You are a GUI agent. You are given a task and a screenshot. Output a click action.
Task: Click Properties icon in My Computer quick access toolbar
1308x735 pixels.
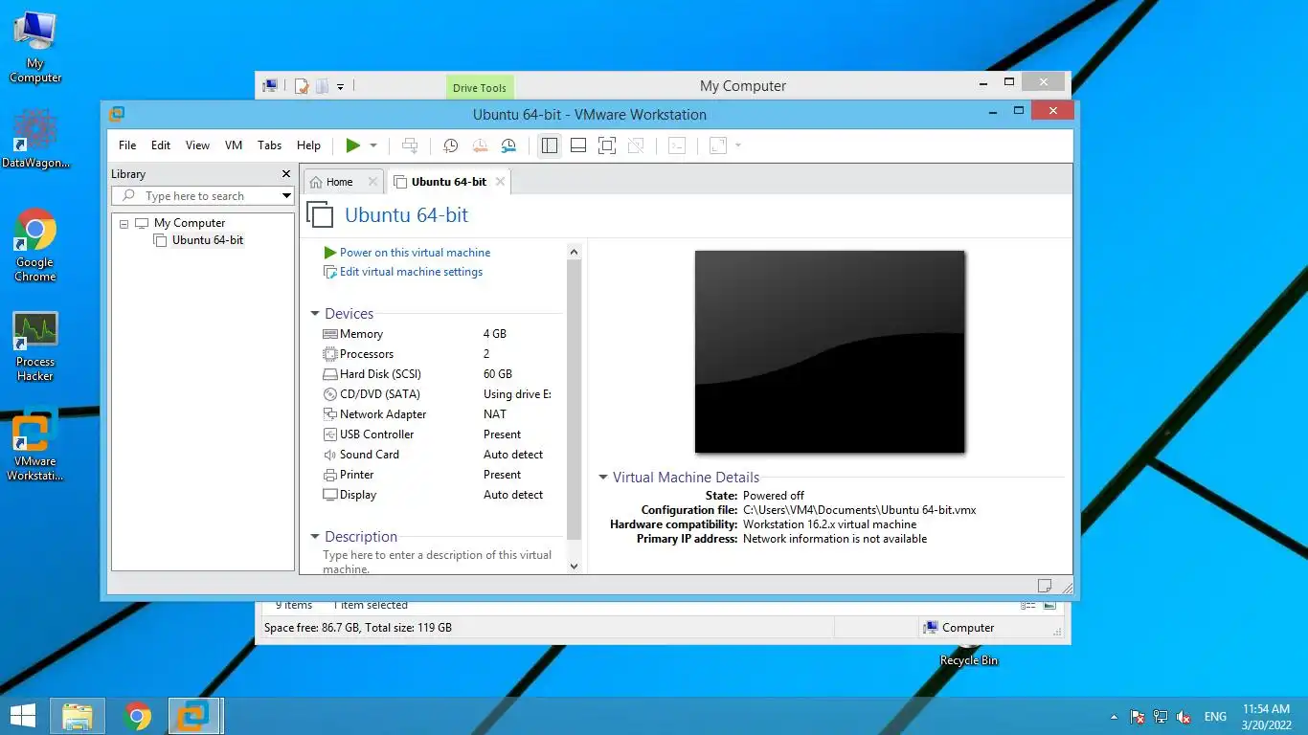(x=302, y=86)
